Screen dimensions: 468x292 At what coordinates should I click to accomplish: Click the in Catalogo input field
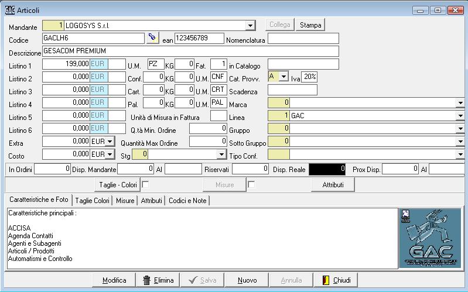pyautogui.click(x=303, y=64)
